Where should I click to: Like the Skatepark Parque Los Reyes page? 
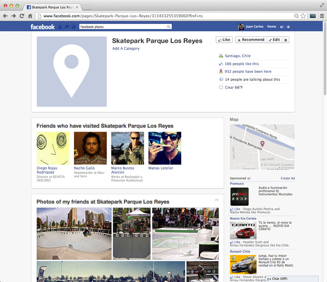pos(224,40)
